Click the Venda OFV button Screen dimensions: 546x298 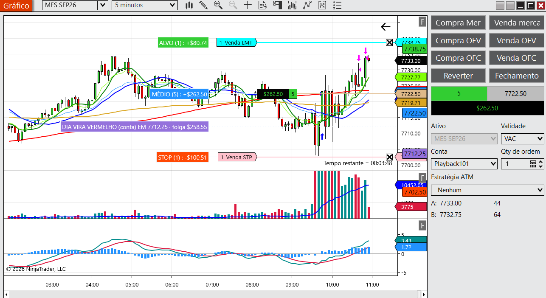point(517,40)
